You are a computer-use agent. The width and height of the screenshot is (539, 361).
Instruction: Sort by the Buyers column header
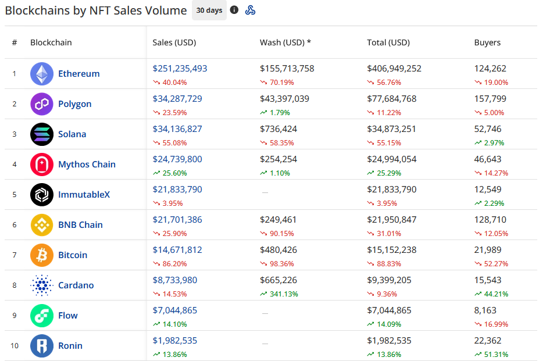point(487,42)
